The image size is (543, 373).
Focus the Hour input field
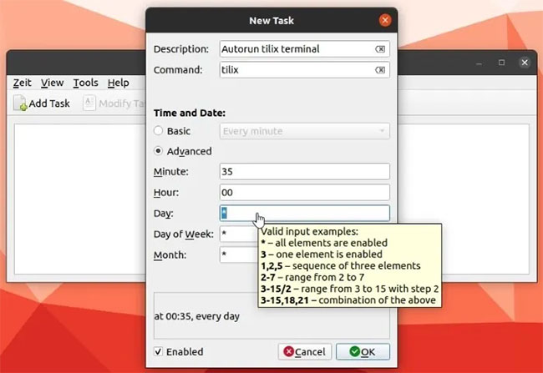[x=304, y=192]
